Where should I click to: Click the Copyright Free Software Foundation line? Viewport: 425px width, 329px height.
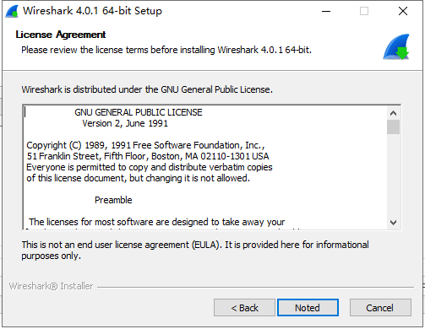145,145
